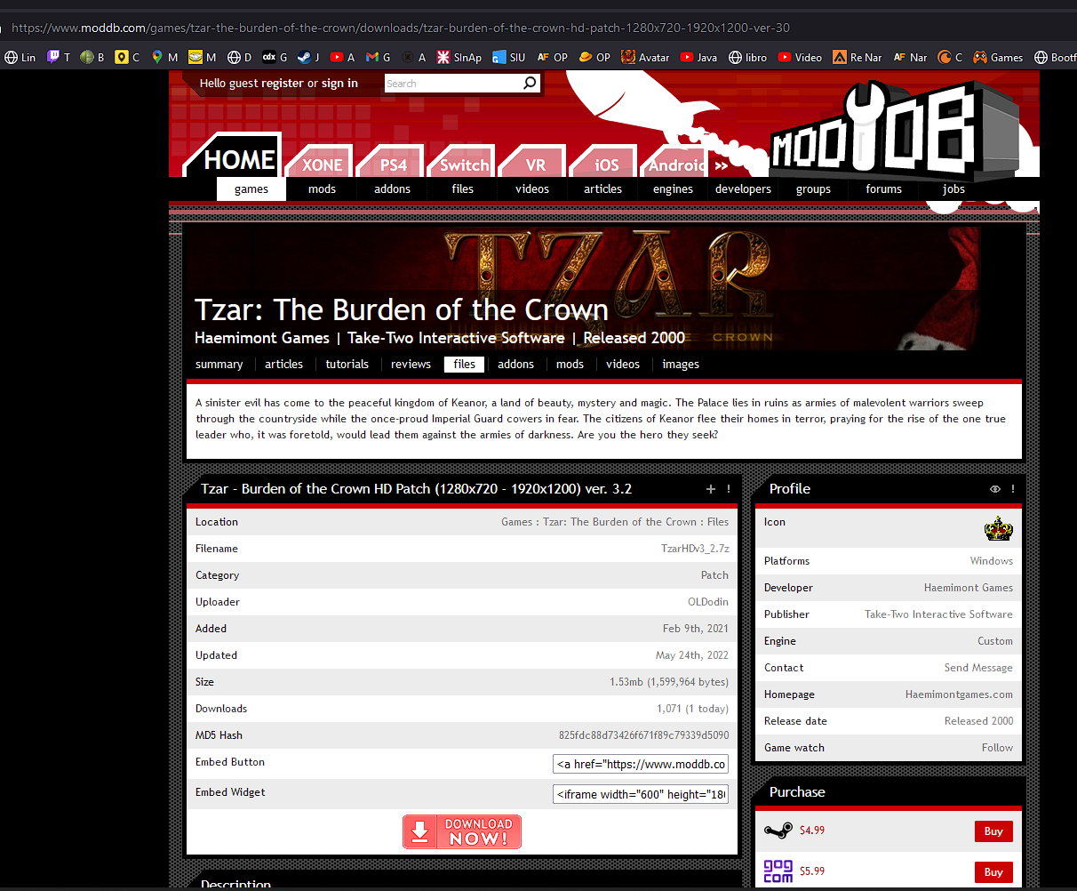This screenshot has height=891, width=1077.
Task: Open uploader OLDodin's profile link
Action: pyautogui.click(x=708, y=602)
